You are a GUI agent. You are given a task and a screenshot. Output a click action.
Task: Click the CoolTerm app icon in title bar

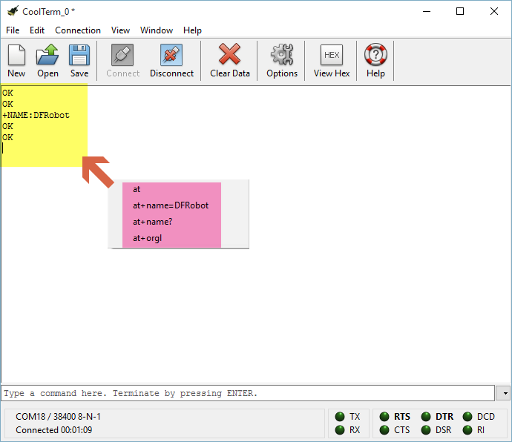click(x=13, y=11)
